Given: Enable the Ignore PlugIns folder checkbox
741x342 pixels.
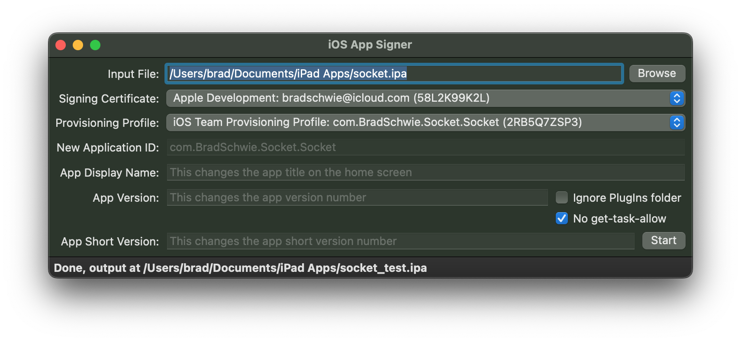Looking at the screenshot, I should pyautogui.click(x=562, y=198).
